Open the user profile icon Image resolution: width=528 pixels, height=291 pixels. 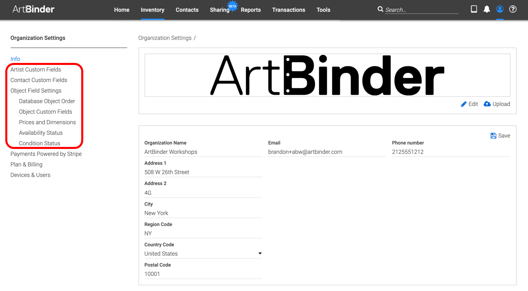tap(500, 9)
